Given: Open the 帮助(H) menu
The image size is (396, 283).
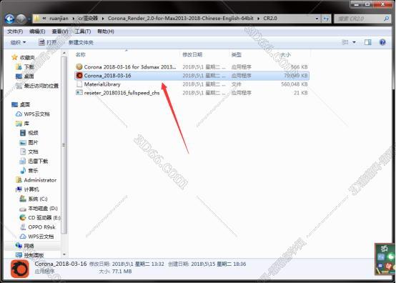Looking at the screenshot, I should pyautogui.click(x=106, y=31).
